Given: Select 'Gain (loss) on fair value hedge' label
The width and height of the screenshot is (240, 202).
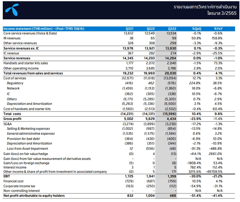Looking at the screenshot, I should 26,154.
